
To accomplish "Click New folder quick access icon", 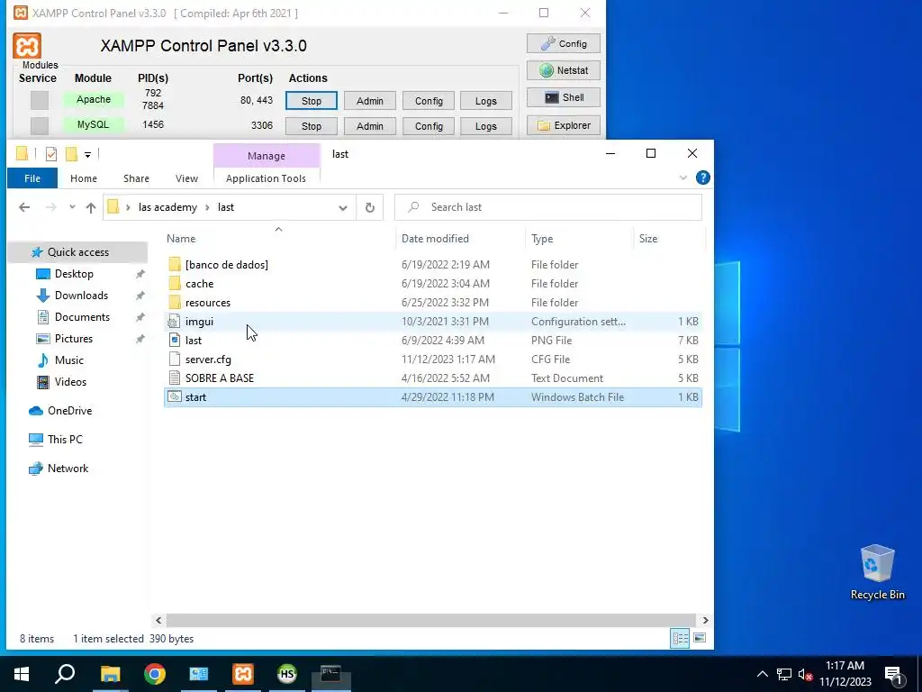I will coord(71,154).
